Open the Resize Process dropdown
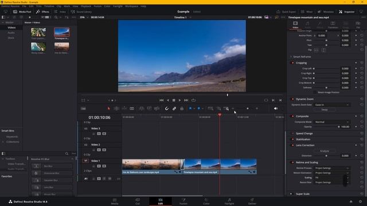 pyautogui.click(x=331, y=168)
